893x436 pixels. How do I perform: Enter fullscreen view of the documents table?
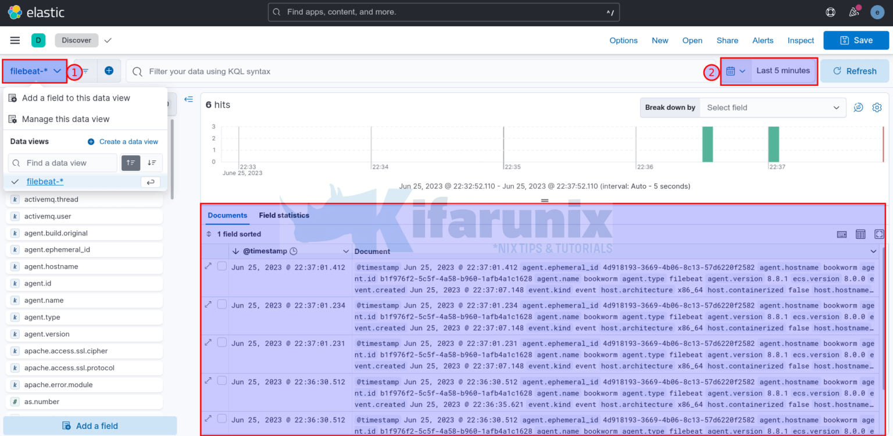[x=879, y=234]
